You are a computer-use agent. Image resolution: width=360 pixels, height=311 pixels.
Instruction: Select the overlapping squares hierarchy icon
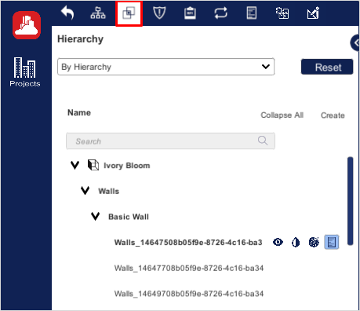129,13
